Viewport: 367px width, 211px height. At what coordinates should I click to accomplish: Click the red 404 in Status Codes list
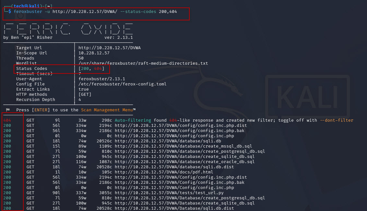tap(98, 69)
